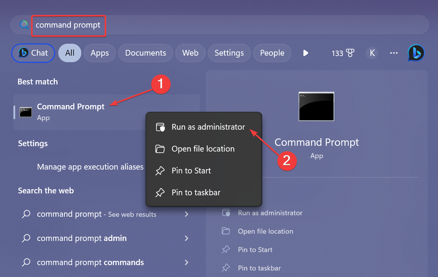
Task: Click the pin icon beside preview pane Pin to taskbar
Action: pyautogui.click(x=226, y=268)
